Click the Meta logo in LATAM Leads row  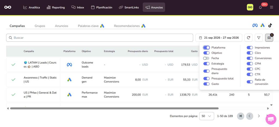(69, 65)
